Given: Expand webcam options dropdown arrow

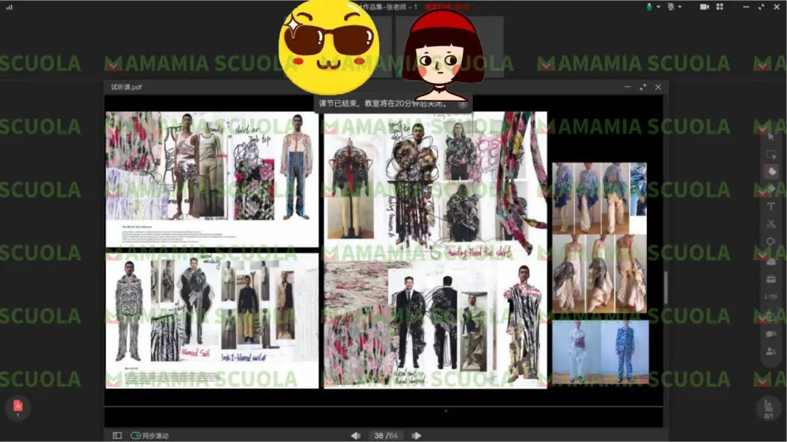Looking at the screenshot, I should point(680,7).
